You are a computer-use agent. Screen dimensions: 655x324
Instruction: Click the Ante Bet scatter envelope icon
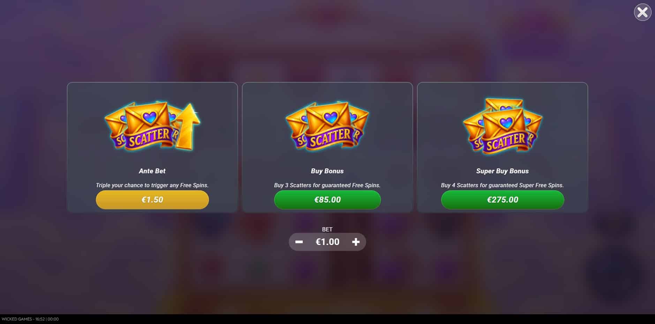143,126
